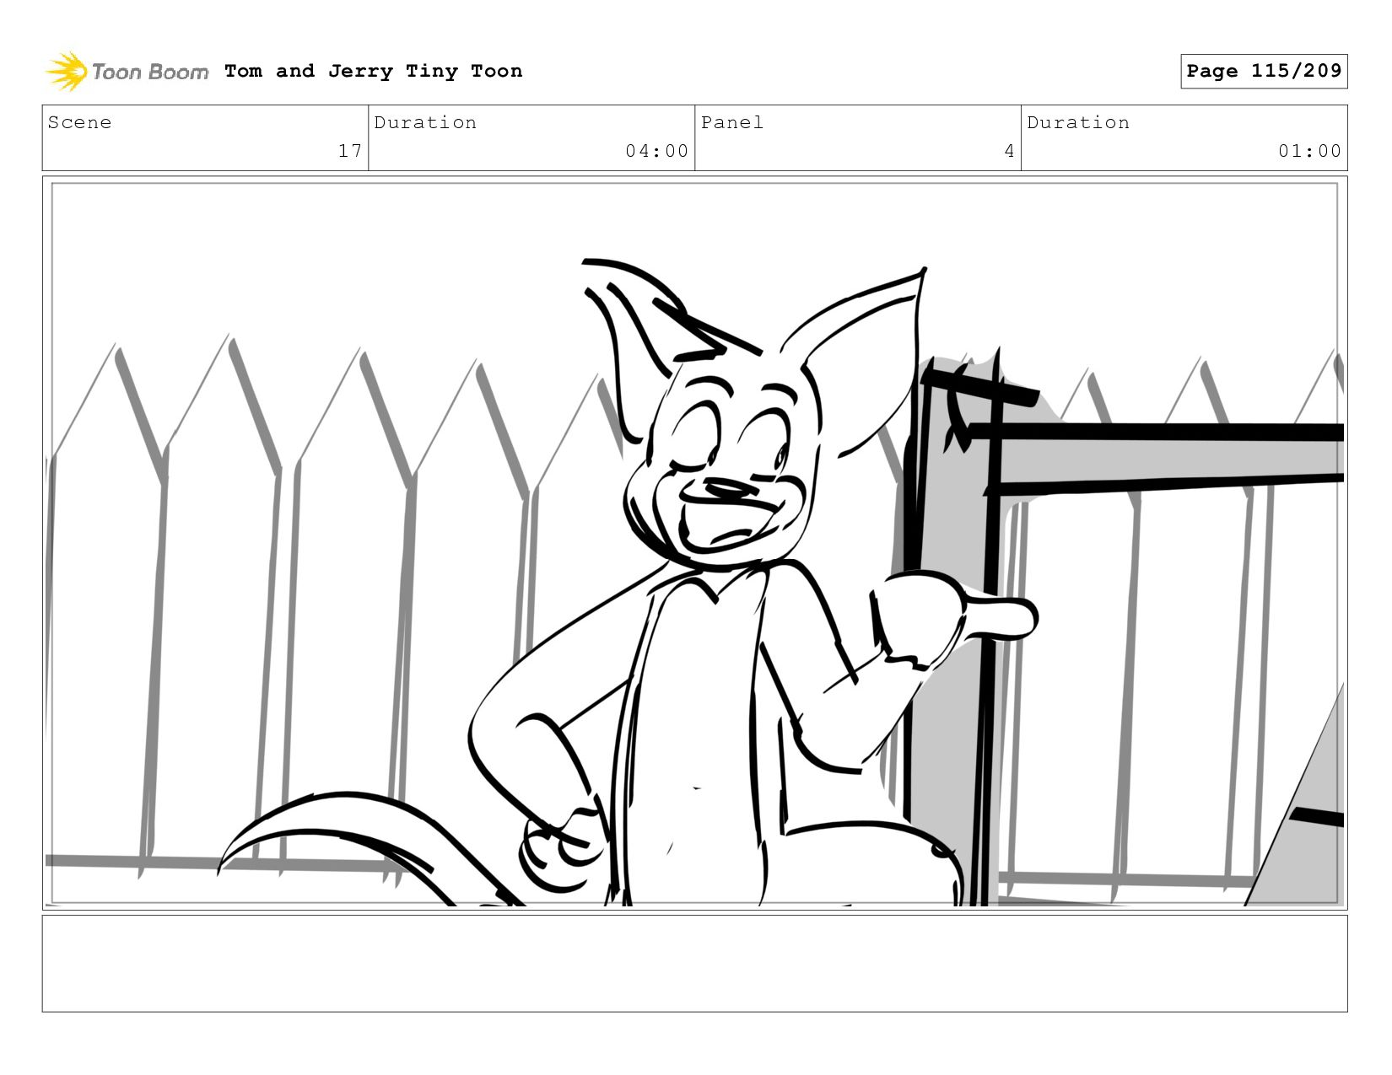Select the 'Panel' header label

[732, 122]
